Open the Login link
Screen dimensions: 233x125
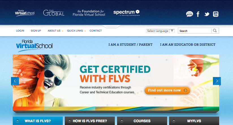(20, 31)
